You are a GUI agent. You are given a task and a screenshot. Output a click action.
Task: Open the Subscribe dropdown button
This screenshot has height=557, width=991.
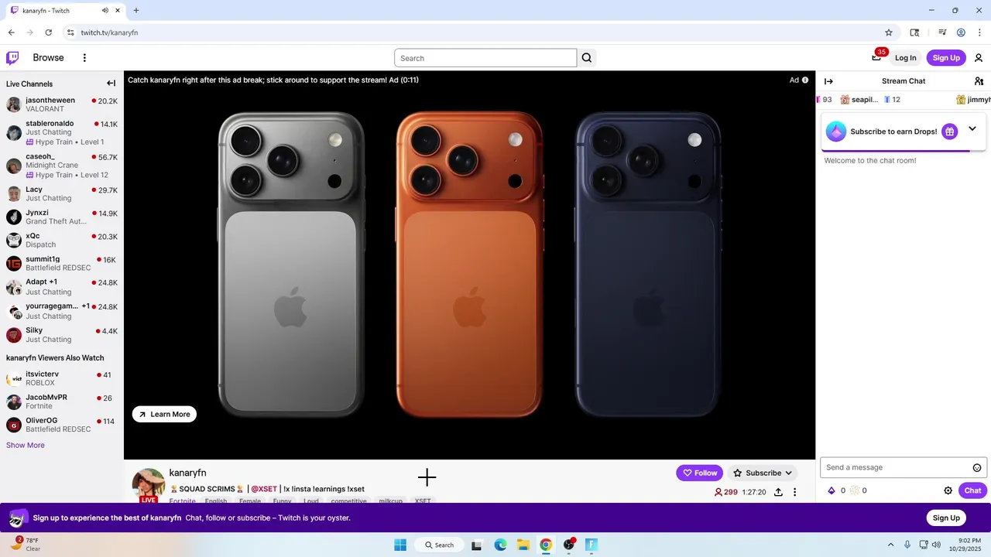(763, 473)
